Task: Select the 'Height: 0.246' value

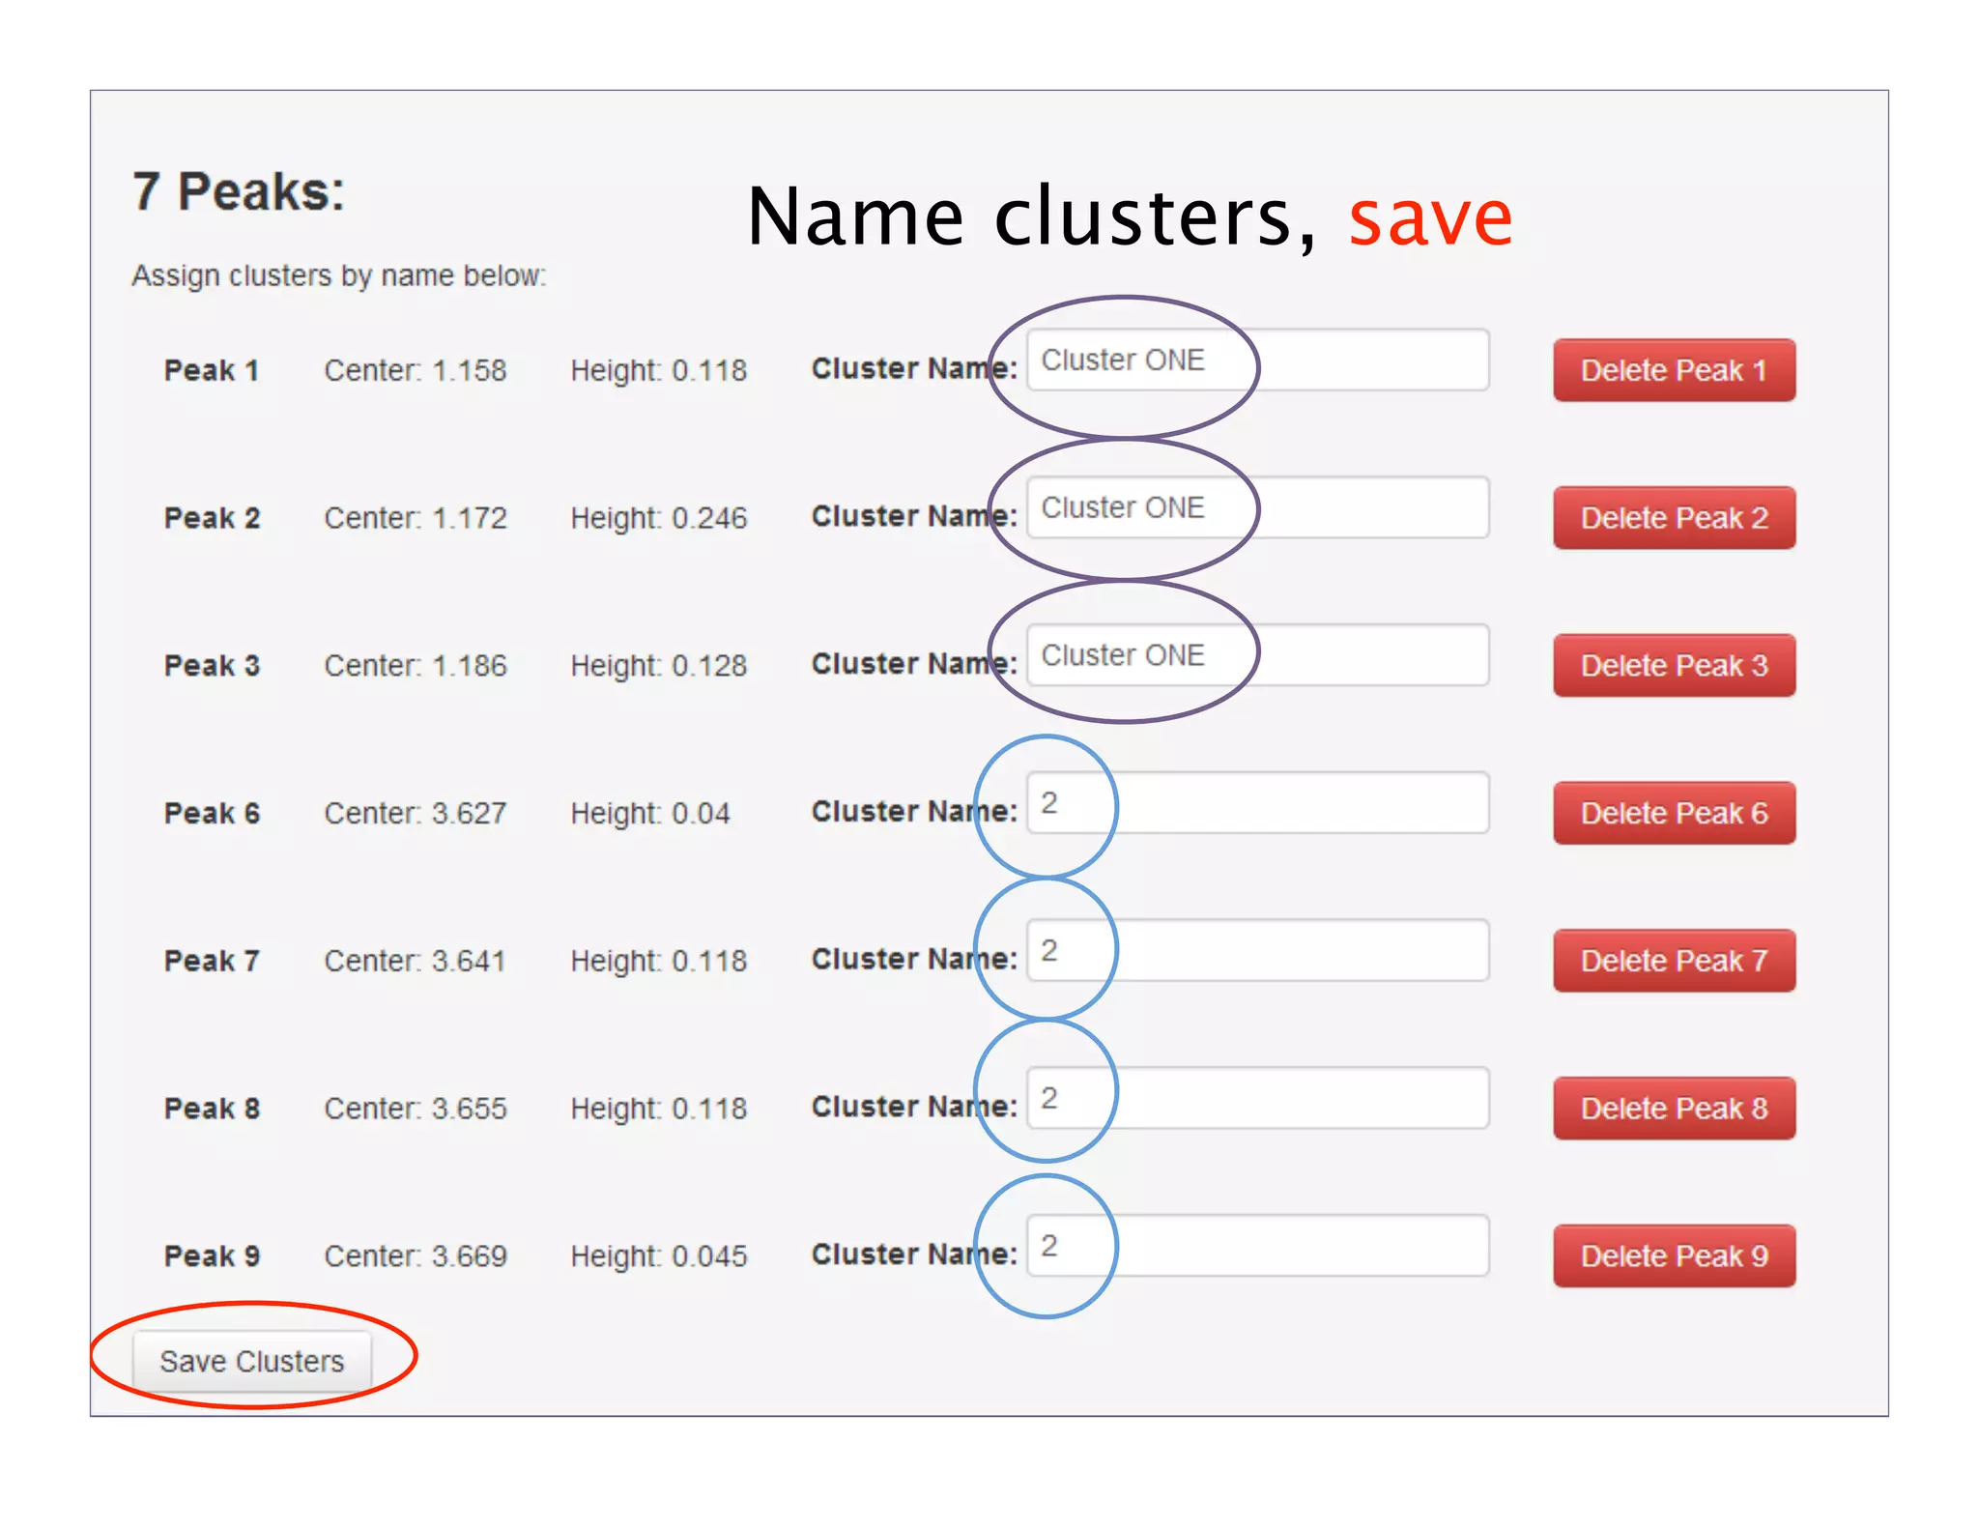Action: (659, 518)
